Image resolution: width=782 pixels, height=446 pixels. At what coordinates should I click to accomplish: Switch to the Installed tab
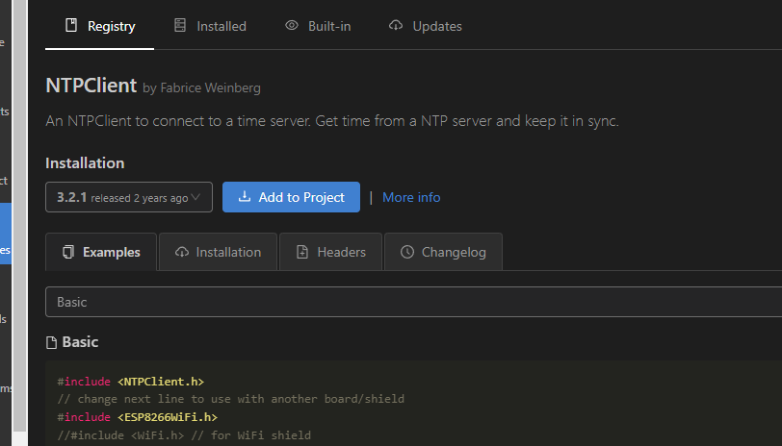pyautogui.click(x=210, y=26)
